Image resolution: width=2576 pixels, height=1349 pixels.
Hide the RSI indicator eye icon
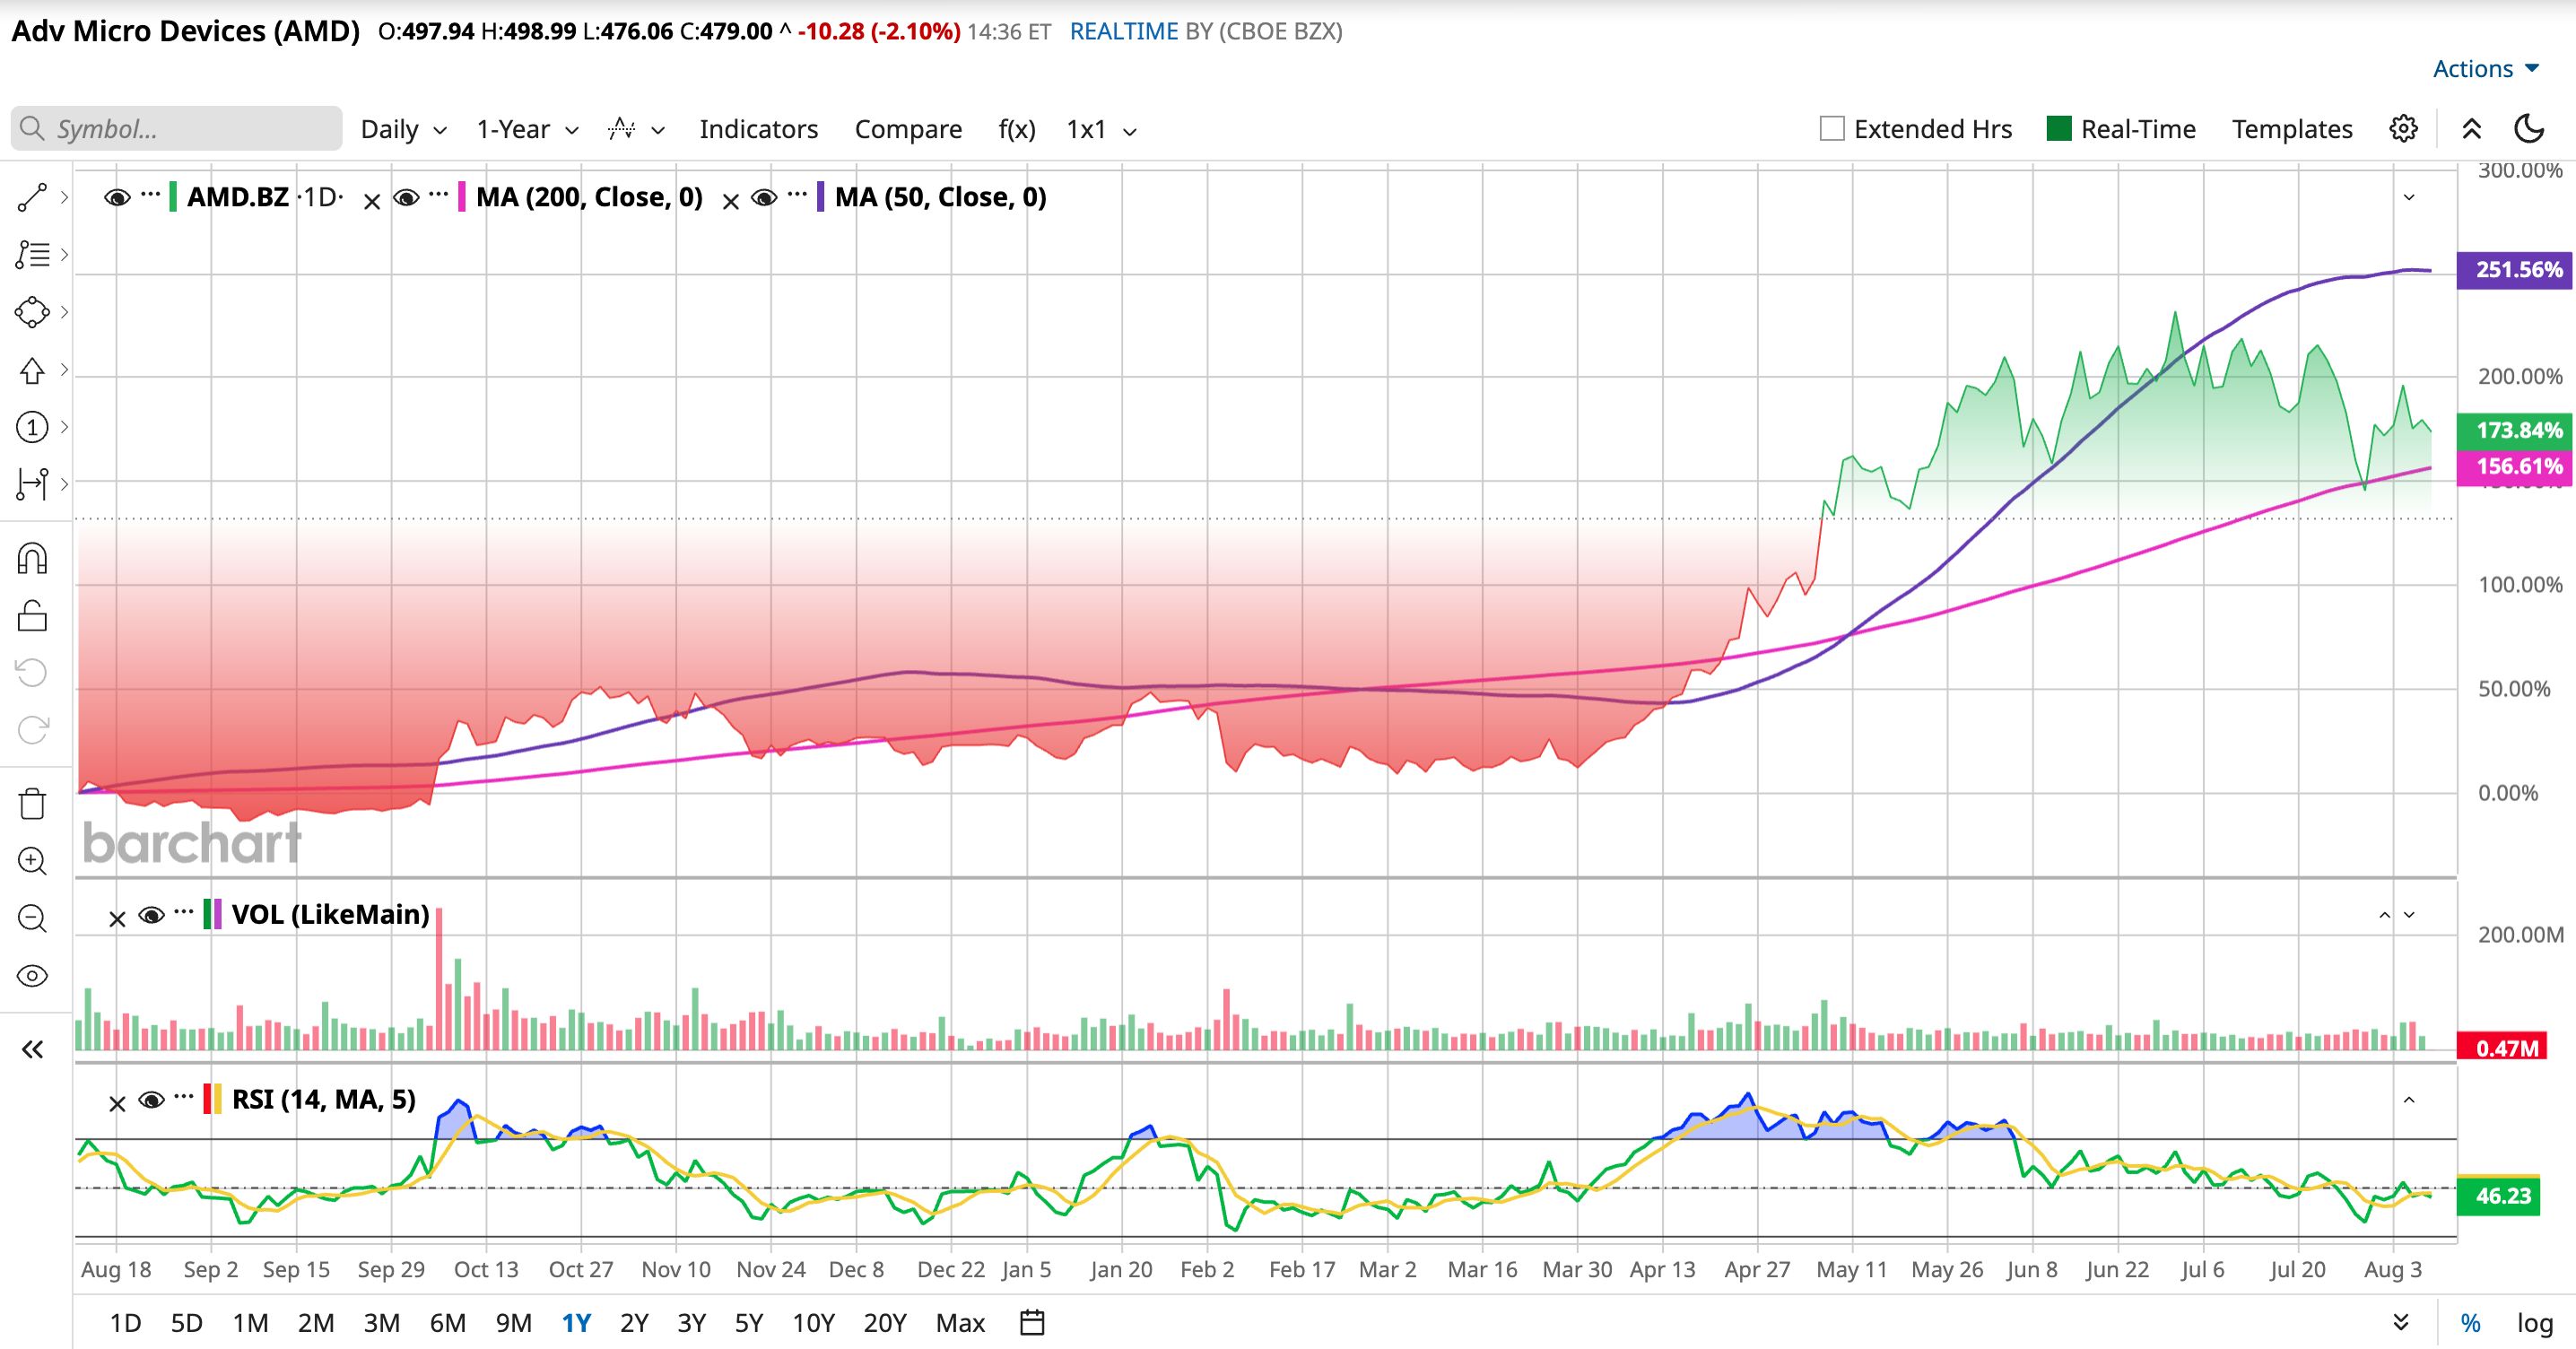[152, 1101]
